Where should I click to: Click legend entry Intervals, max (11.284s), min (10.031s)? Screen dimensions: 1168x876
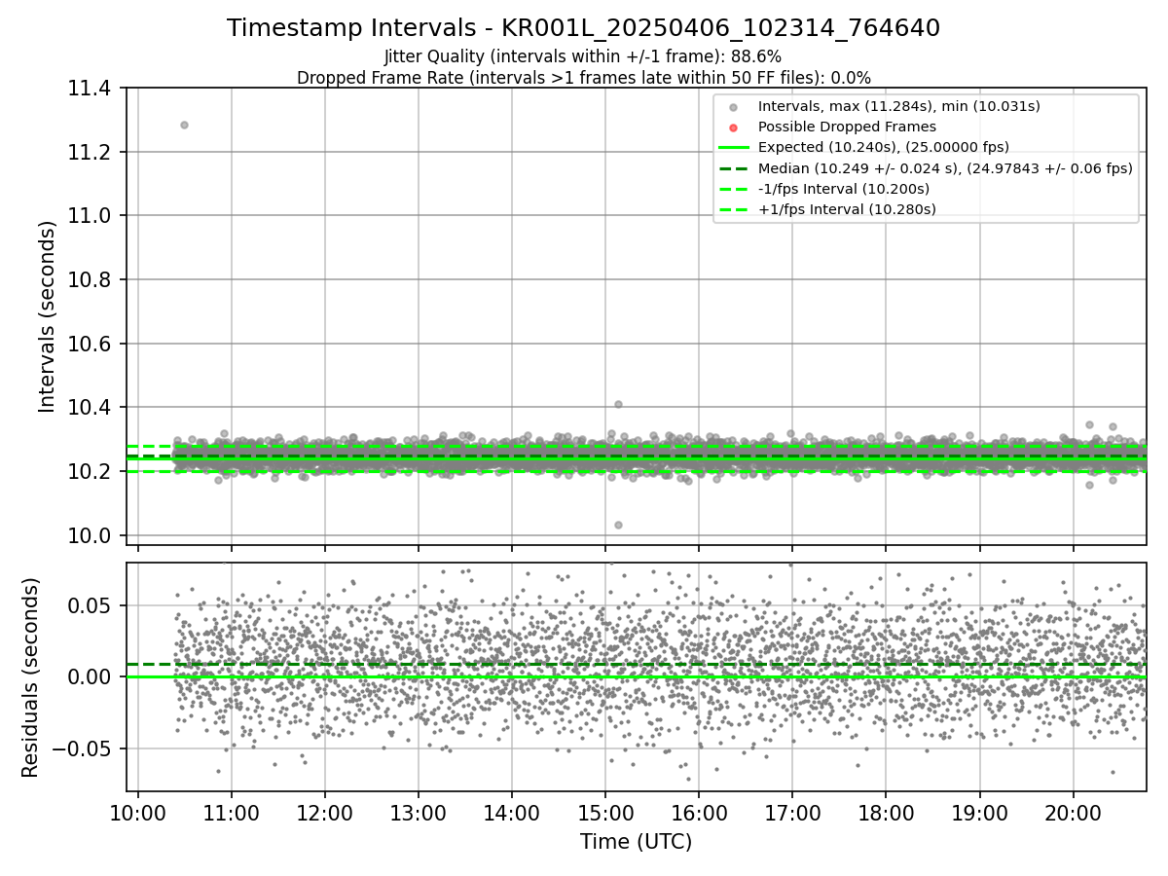[x=898, y=106]
